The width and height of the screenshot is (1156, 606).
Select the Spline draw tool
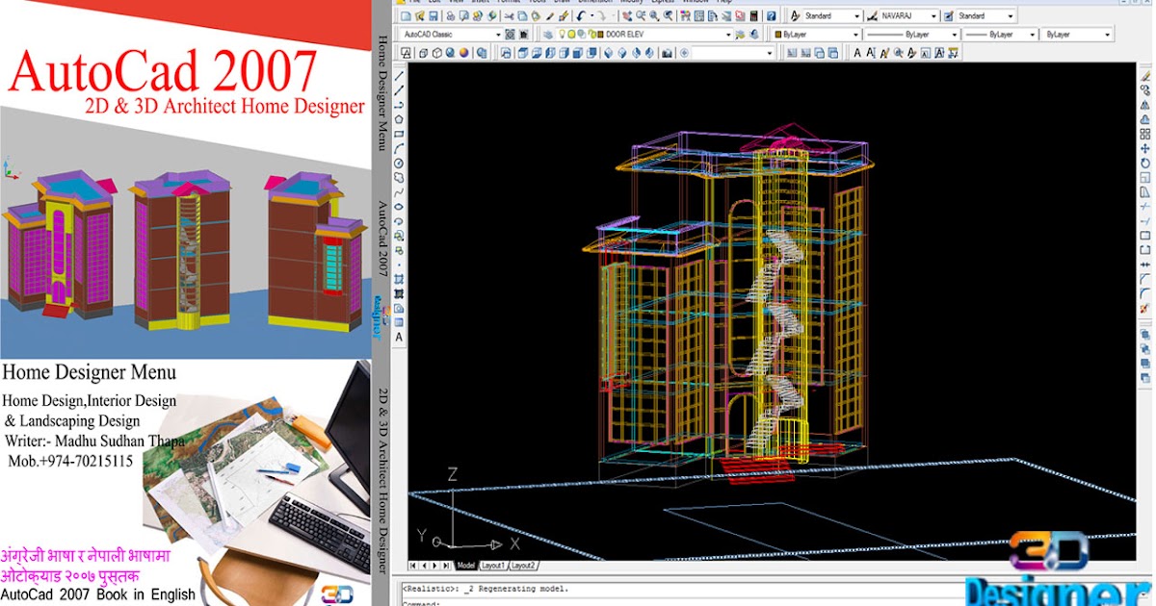tap(399, 191)
